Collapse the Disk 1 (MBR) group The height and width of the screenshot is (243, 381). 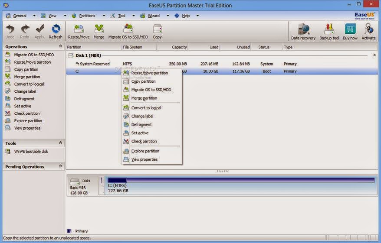(374, 55)
